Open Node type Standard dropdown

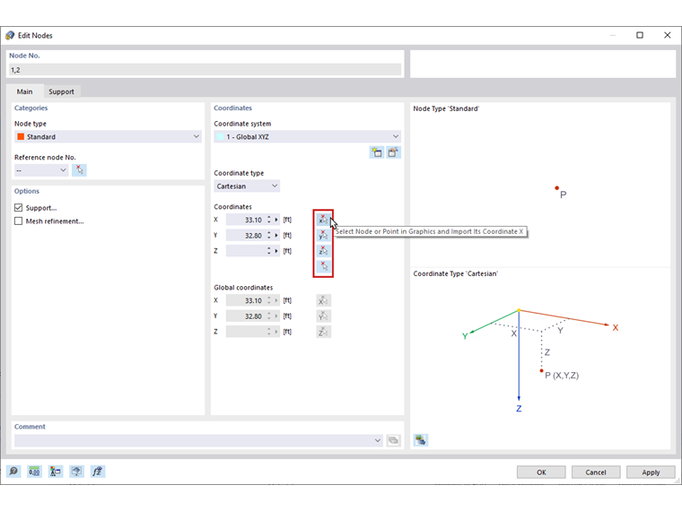pos(108,136)
